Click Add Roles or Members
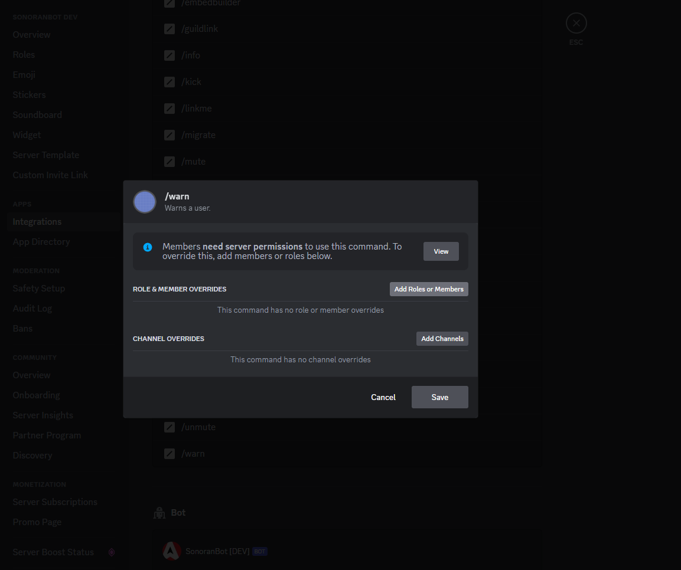The height and width of the screenshot is (570, 681). 429,289
